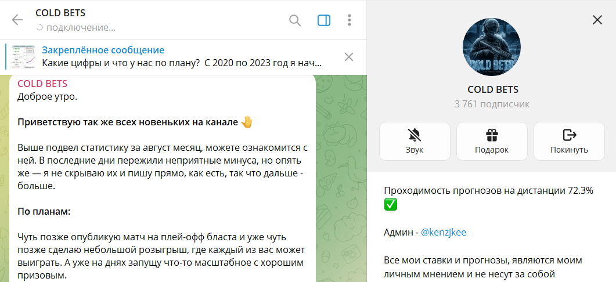Toggle sound with the 'Звук' button
Viewport: 616px width, 282px height.
(x=415, y=141)
